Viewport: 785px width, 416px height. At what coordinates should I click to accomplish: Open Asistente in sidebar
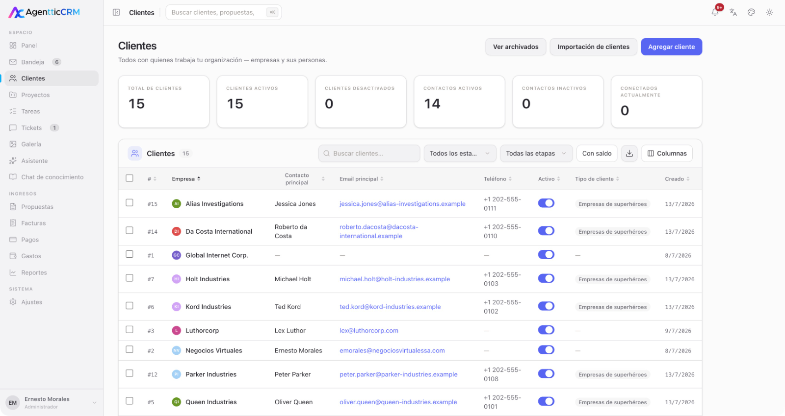[x=52, y=161]
